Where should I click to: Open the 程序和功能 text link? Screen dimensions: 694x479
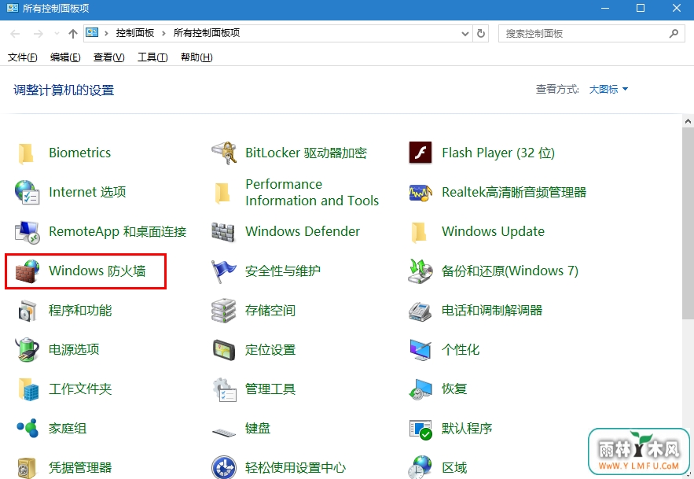click(80, 311)
